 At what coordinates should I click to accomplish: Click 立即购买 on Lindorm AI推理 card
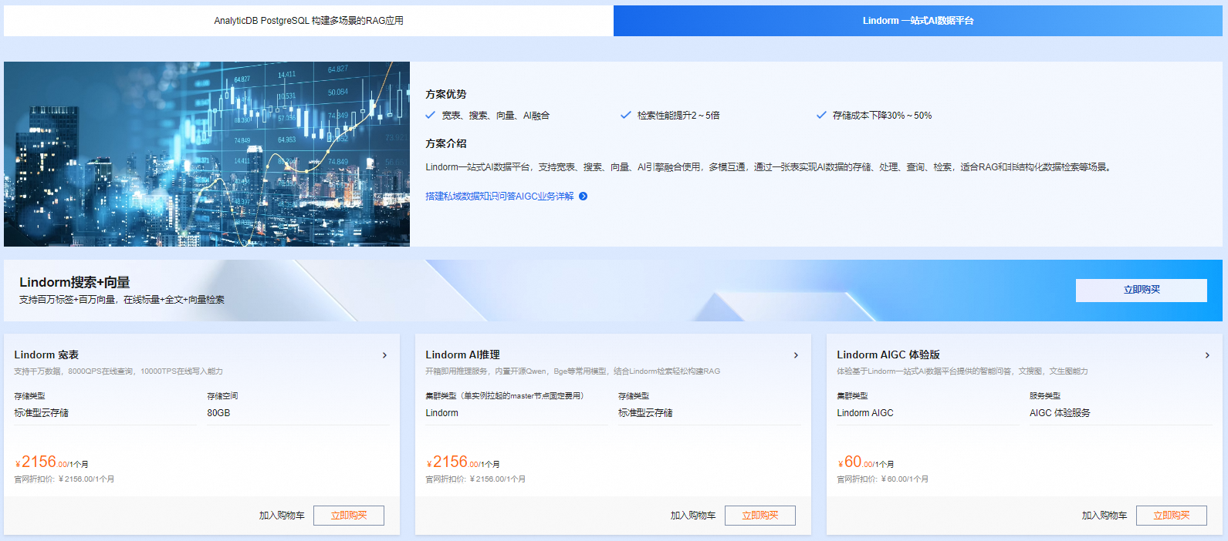(760, 516)
